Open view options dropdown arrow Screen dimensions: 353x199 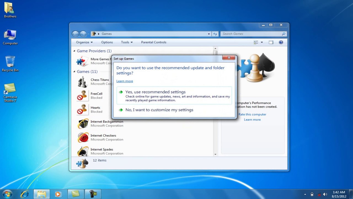tap(262, 42)
